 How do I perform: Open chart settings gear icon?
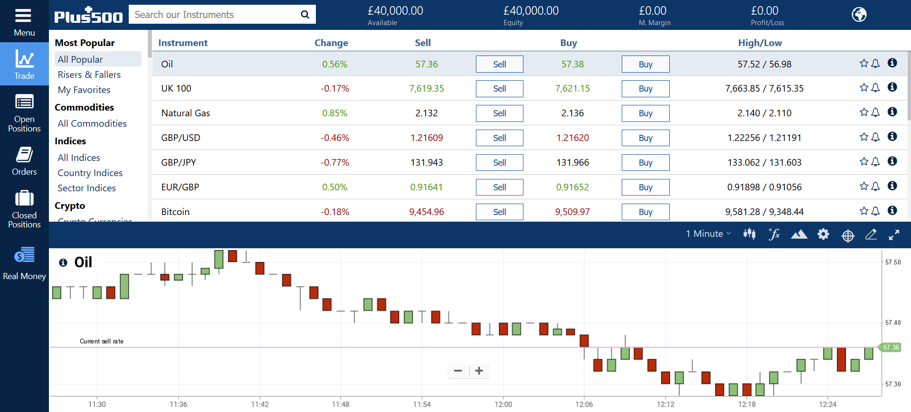point(823,234)
